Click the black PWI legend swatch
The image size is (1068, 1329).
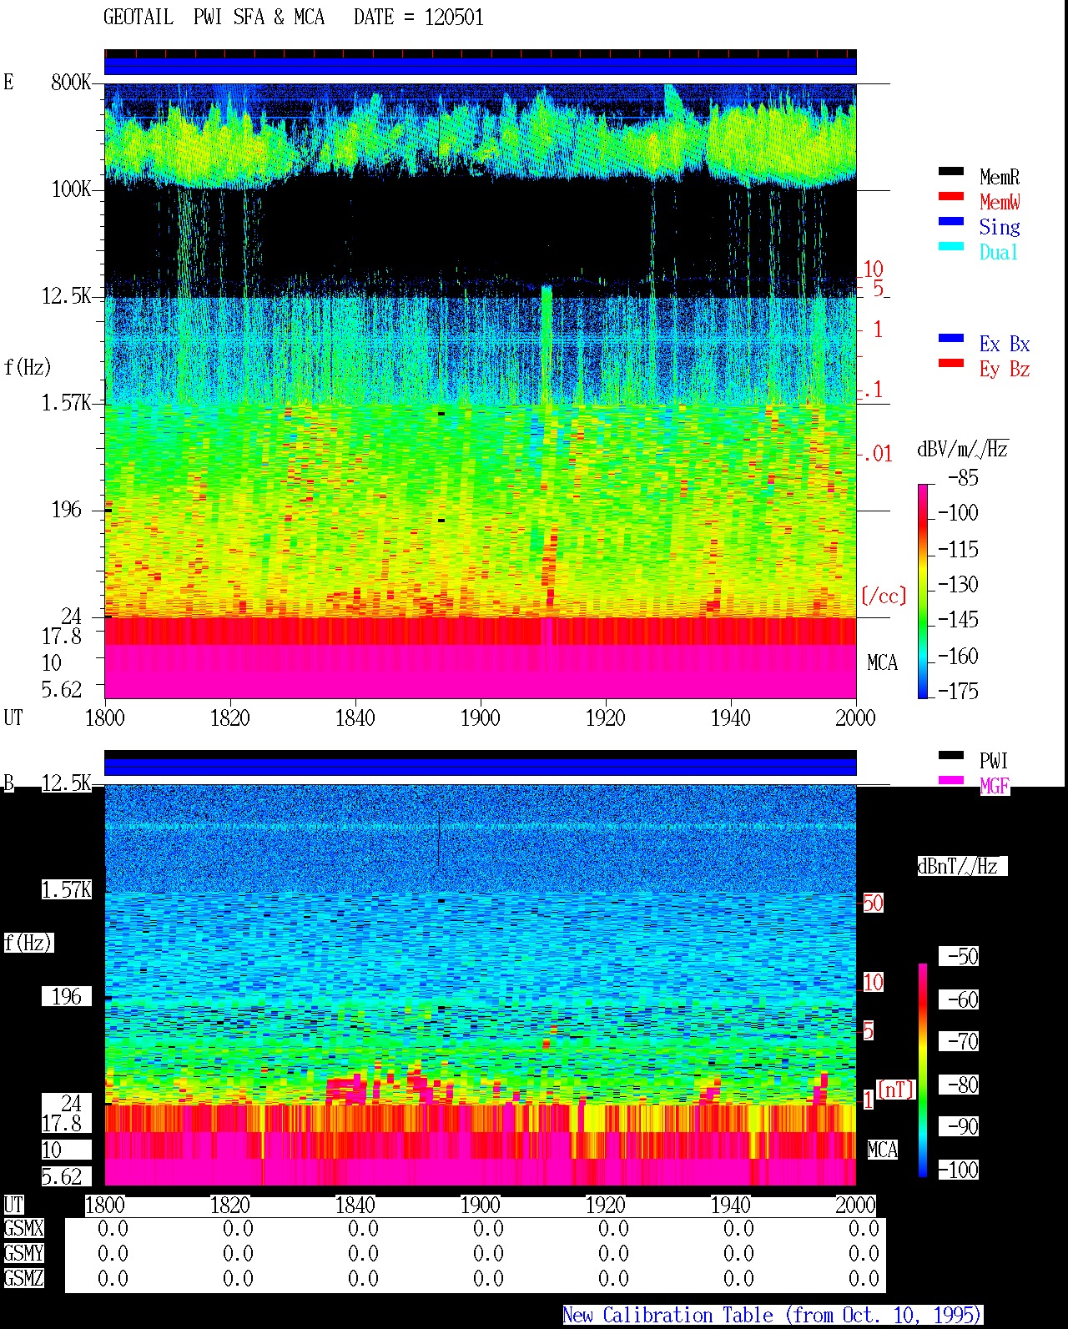pyautogui.click(x=950, y=755)
